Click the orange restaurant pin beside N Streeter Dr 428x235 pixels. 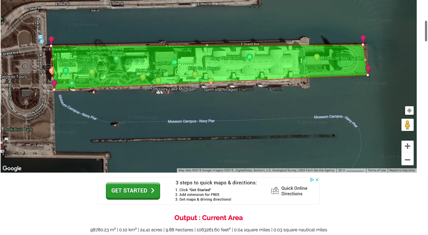pos(51,71)
